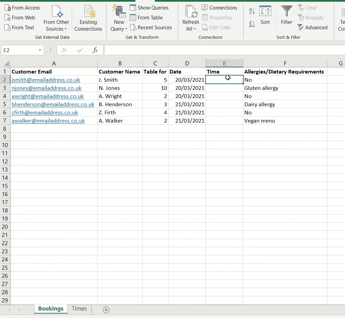Open the jsmith@emailaddress.co.uk hyperlink
Screen dimensions: 345x318
point(46,80)
